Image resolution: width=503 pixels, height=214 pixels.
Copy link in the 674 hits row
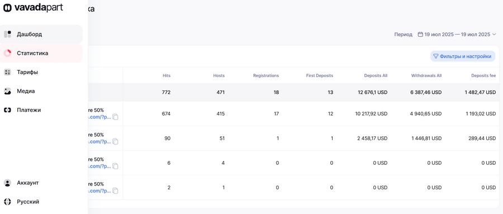coord(115,117)
